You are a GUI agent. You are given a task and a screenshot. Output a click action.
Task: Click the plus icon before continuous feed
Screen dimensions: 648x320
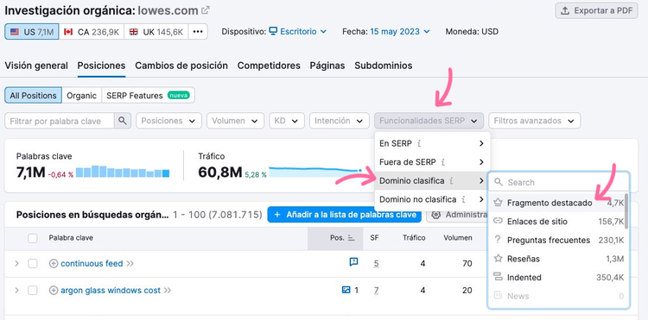[x=54, y=264]
